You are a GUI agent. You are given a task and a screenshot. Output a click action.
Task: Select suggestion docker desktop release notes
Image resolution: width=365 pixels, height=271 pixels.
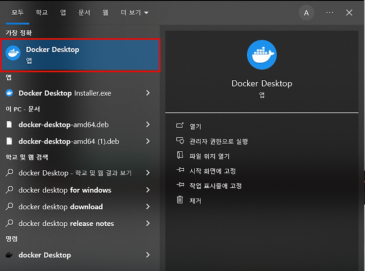coord(80,223)
